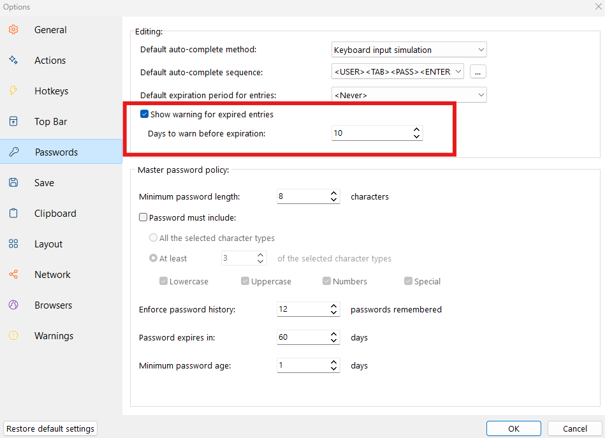Open the Browsers settings section
Viewport: 605px width, 438px height.
coord(61,305)
